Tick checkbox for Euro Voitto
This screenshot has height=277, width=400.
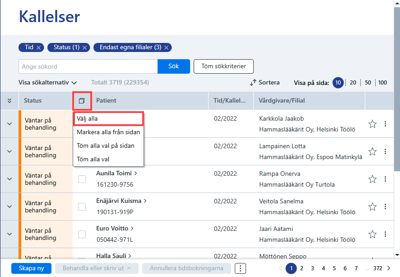82,234
